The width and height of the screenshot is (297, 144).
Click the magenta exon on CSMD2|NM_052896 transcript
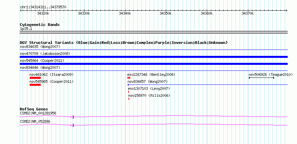[73, 125]
